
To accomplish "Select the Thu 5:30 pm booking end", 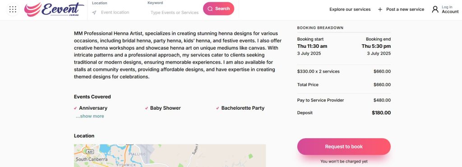I will pos(376,46).
